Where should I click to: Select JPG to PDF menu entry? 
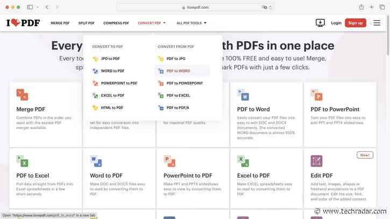[x=110, y=59]
